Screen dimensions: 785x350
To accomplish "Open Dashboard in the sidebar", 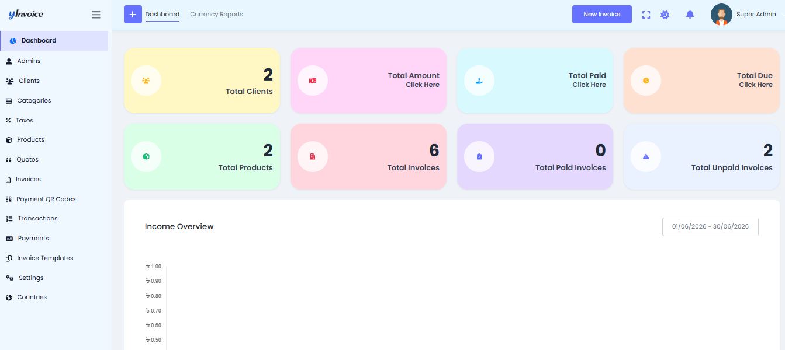I will 54,41.
